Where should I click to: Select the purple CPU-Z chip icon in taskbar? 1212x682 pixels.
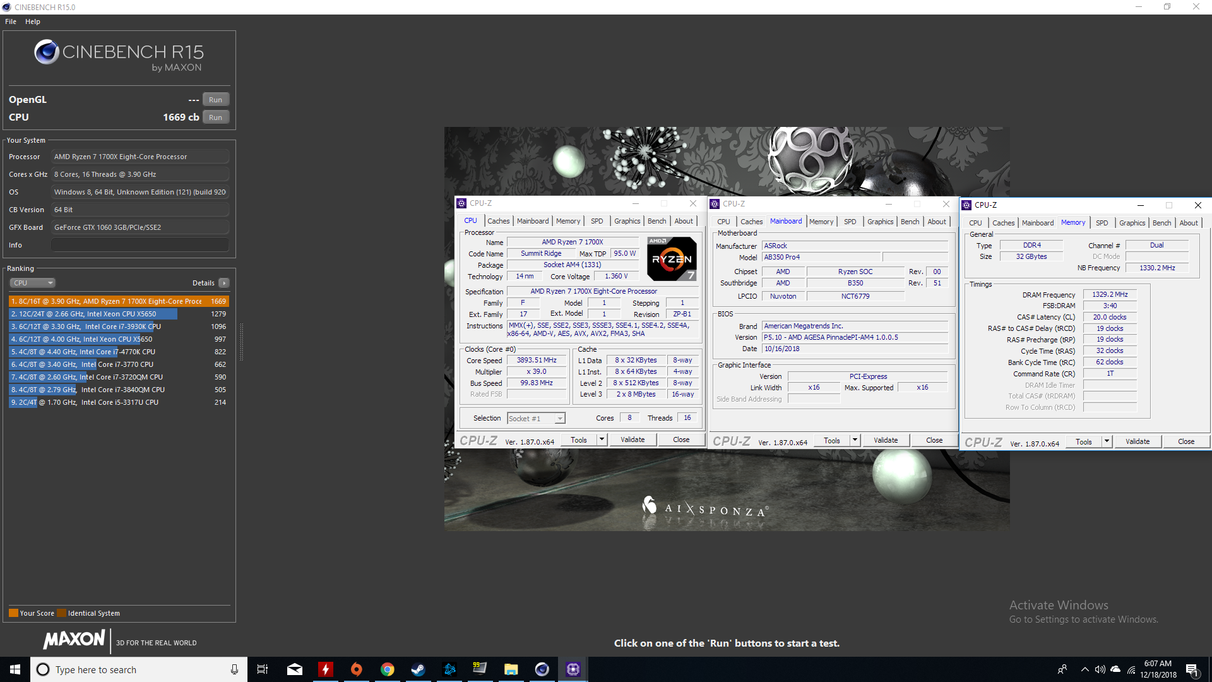click(573, 669)
